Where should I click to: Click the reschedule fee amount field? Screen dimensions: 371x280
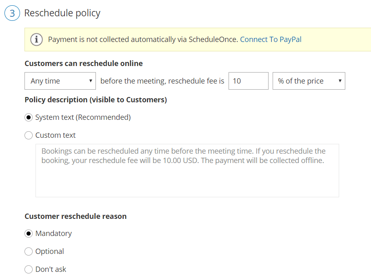coord(249,81)
